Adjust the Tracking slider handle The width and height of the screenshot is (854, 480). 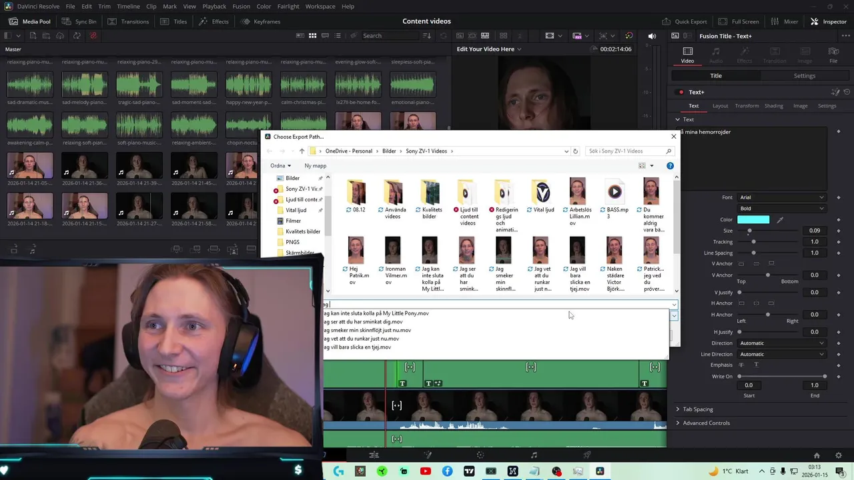coord(753,242)
